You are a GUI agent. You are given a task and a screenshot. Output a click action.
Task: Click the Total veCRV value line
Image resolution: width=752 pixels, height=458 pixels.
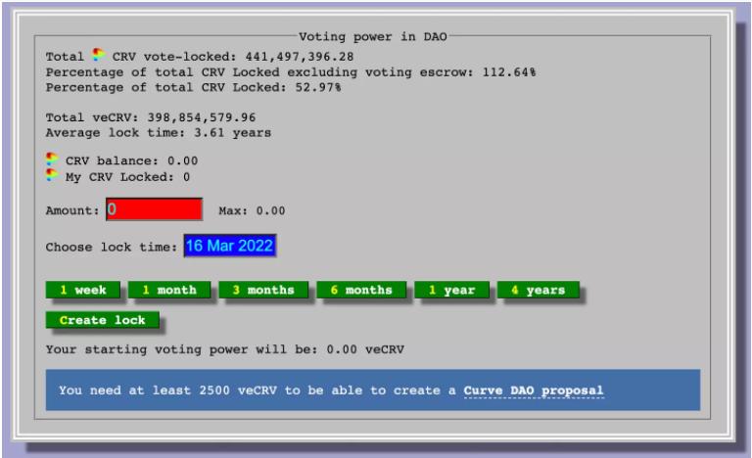[x=151, y=116]
